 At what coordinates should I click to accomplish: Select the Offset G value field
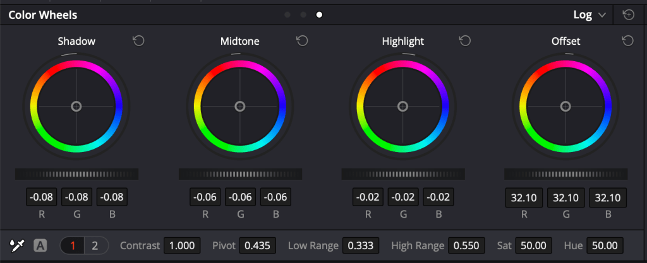pos(566,198)
